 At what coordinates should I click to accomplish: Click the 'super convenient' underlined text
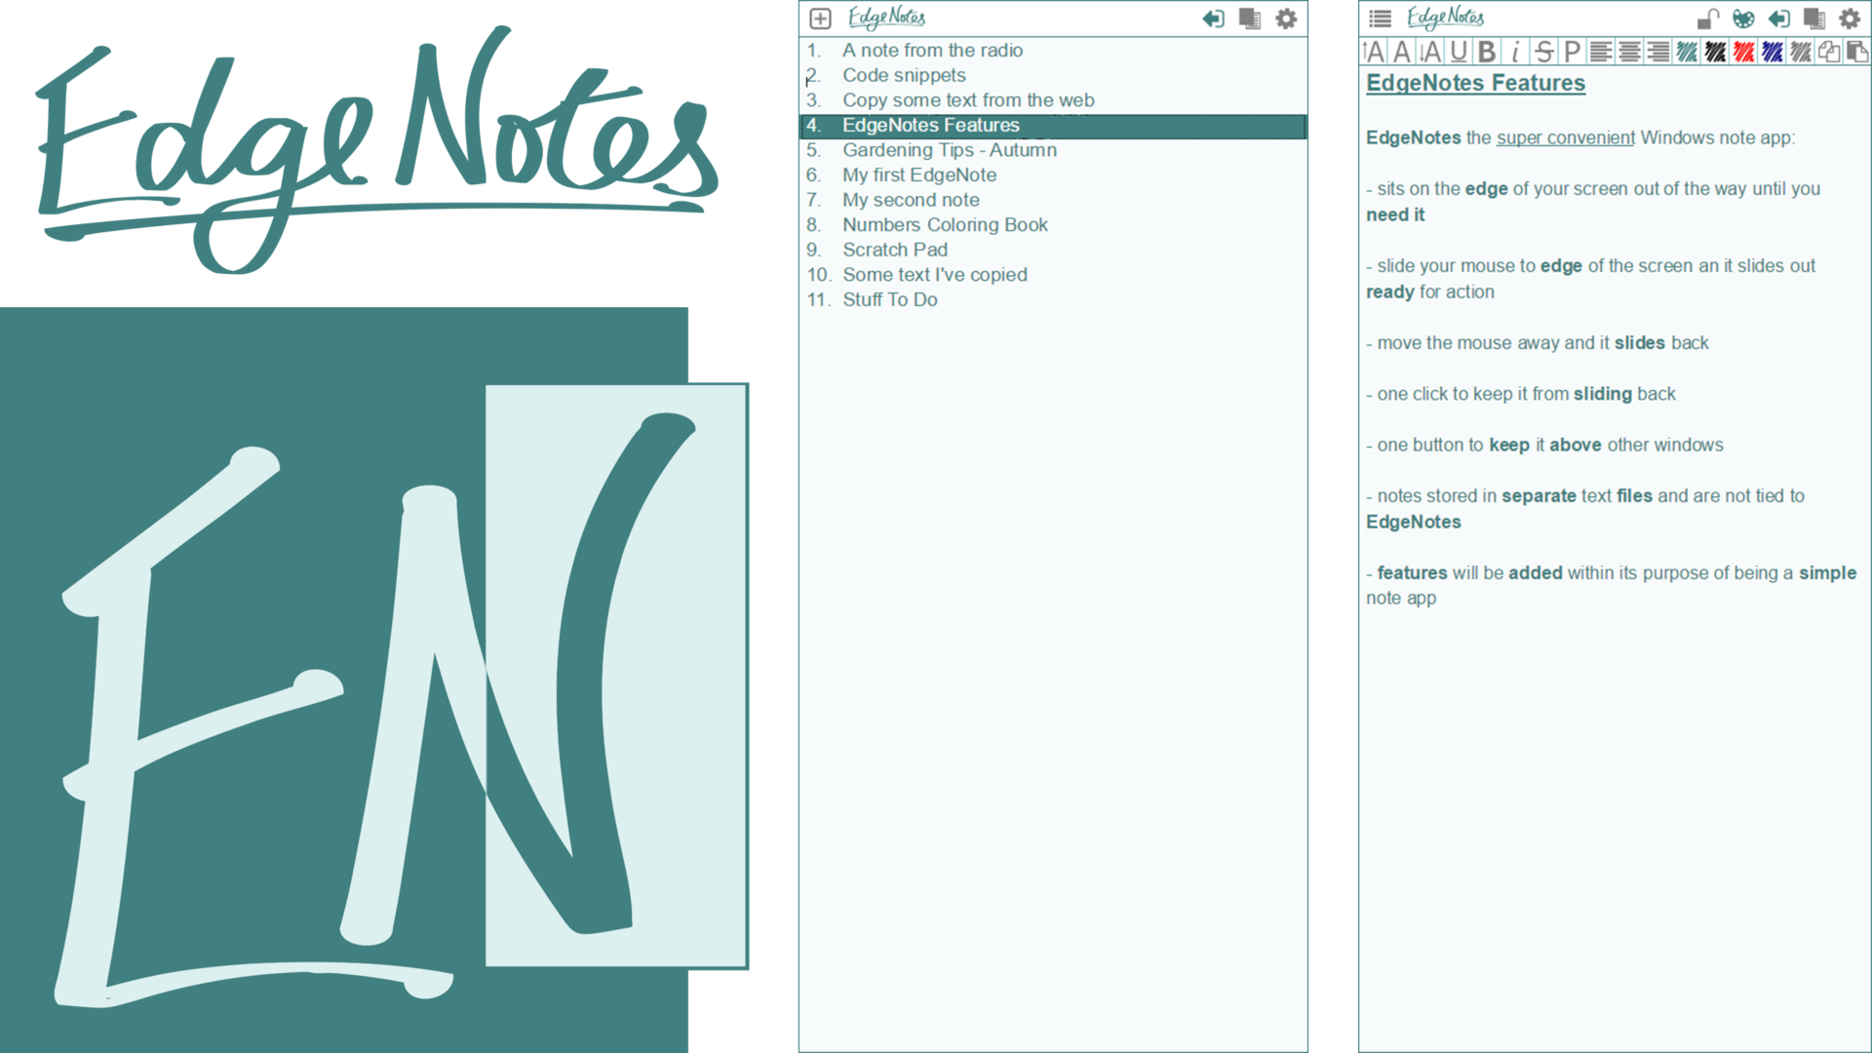(1565, 137)
